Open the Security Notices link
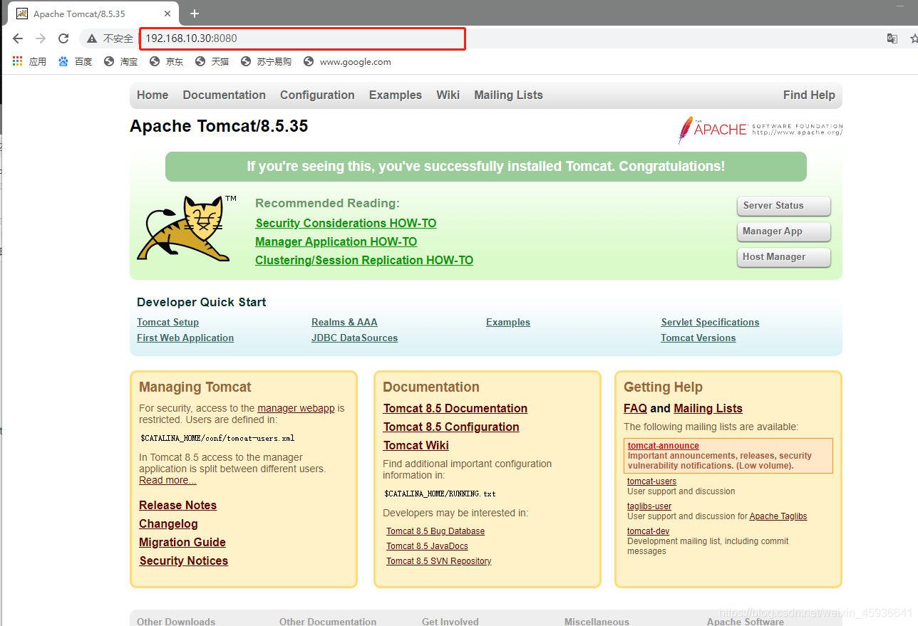This screenshot has width=918, height=626. pos(184,560)
